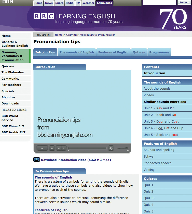The image size is (192, 214).
Task: Open Unit 2 - Book and Do
Action: [167, 115]
